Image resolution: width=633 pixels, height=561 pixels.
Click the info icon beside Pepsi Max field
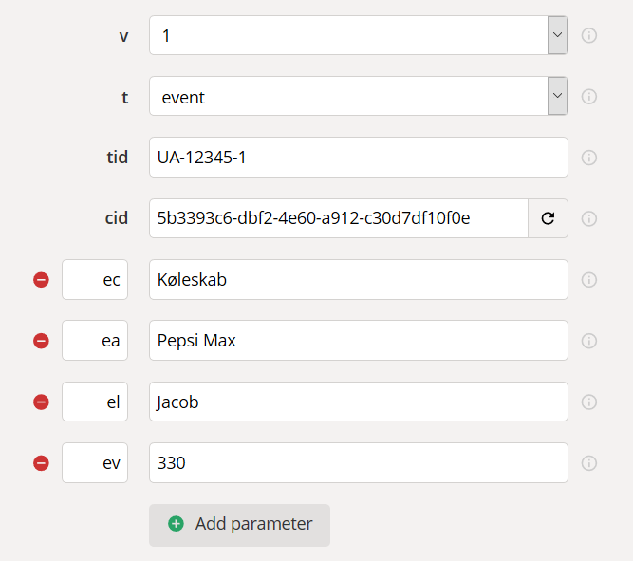point(588,341)
